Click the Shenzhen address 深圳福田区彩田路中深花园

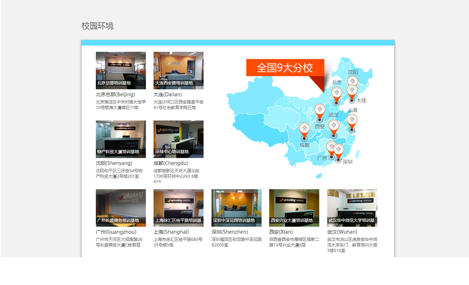click(237, 242)
